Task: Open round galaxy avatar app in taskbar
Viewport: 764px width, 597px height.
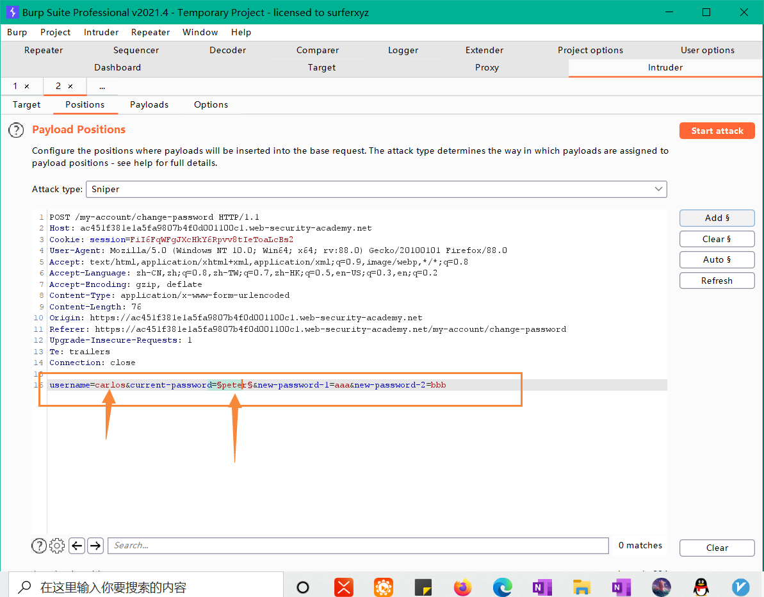Action: coord(661,587)
